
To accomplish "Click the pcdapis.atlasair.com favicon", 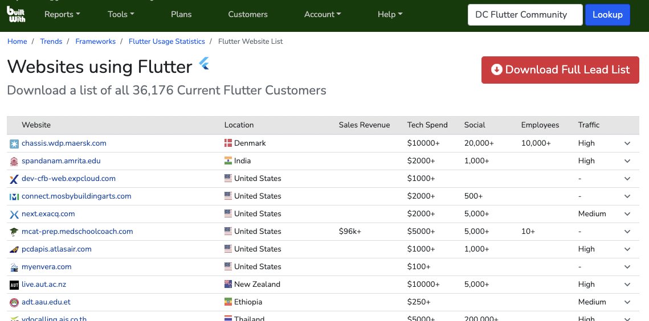I will 14,249.
